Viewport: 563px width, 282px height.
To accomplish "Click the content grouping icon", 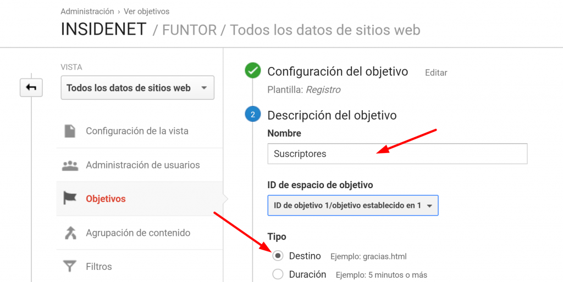I will tap(70, 233).
